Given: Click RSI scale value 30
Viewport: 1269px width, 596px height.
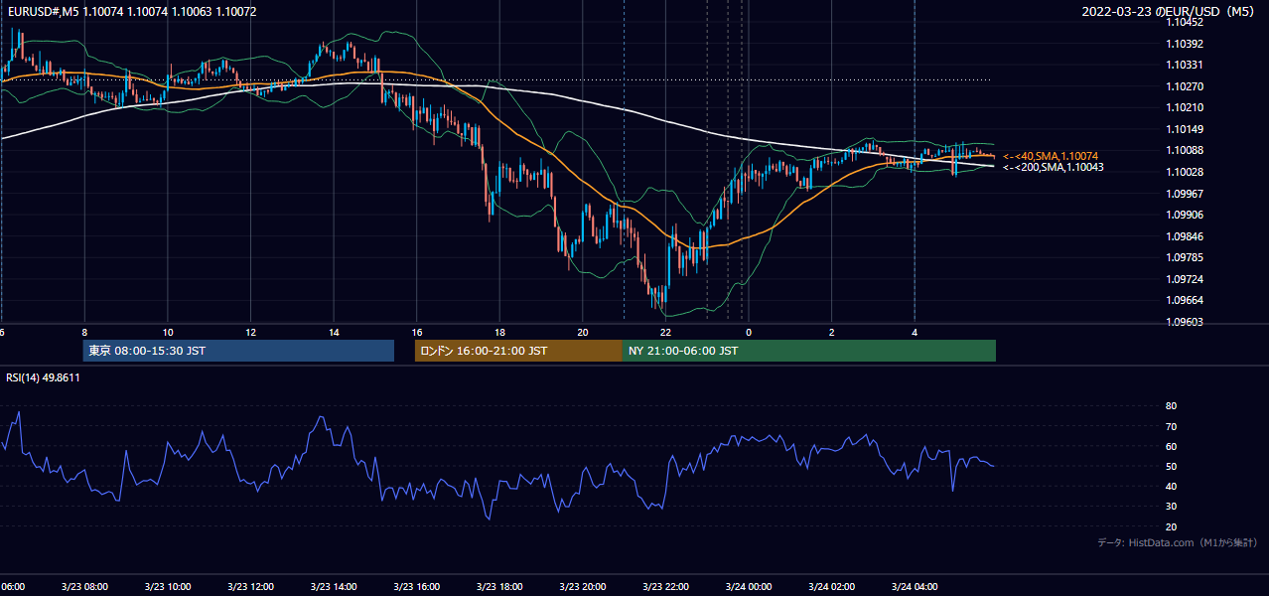Looking at the screenshot, I should coord(1171,507).
